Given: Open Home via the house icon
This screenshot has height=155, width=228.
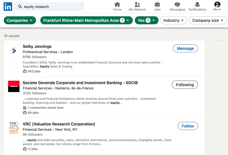Looking at the screenshot, I should [117, 5].
